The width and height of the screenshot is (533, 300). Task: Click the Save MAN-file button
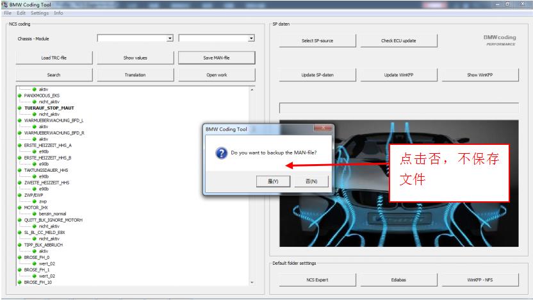pos(217,58)
